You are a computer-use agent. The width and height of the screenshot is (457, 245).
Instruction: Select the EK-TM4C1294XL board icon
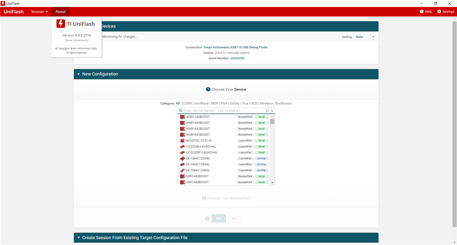pos(182,164)
